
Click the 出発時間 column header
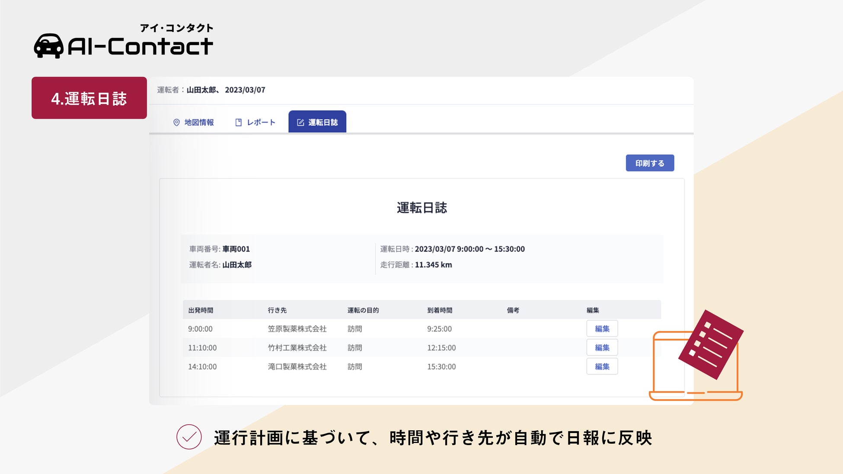201,310
